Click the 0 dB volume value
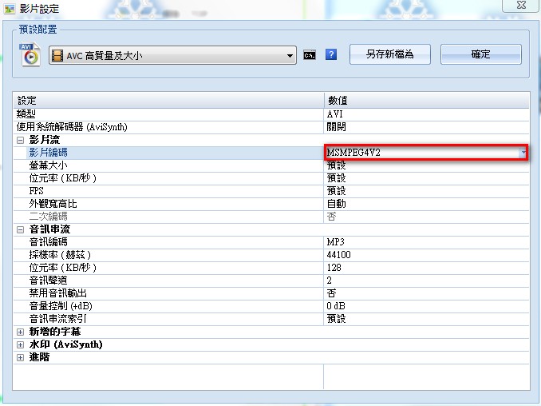The height and width of the screenshot is (406, 541). click(336, 306)
